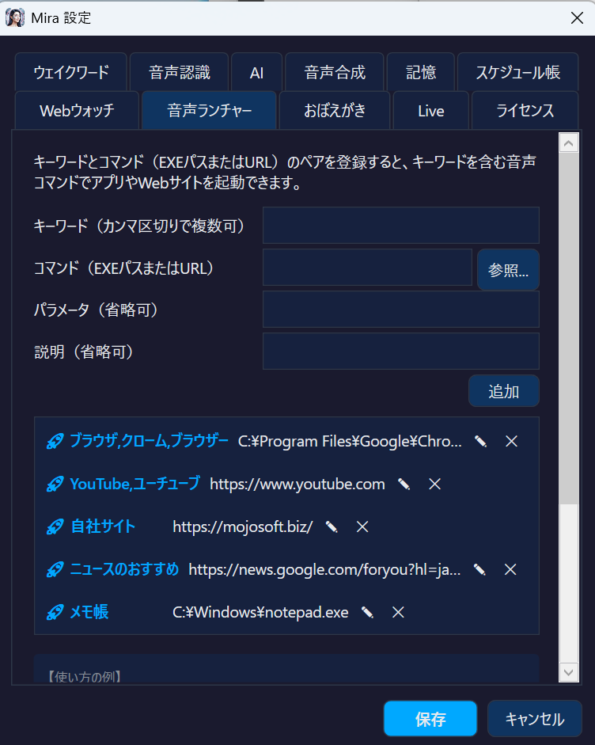Click the rocket icon beside 自社サイト
This screenshot has height=745, width=595.
55,527
